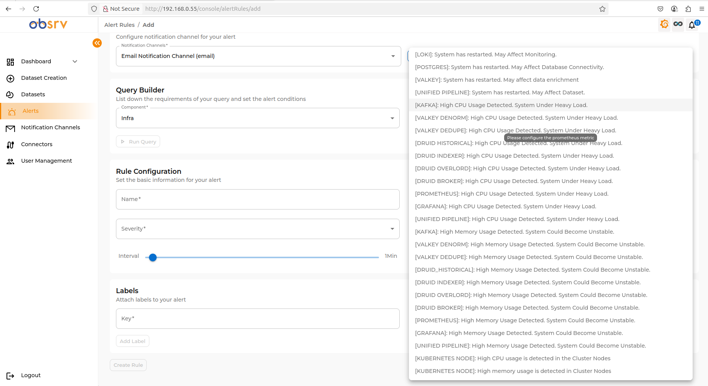
Task: Select KUBERNETES NODE High CPU usage option
Action: tap(551, 358)
